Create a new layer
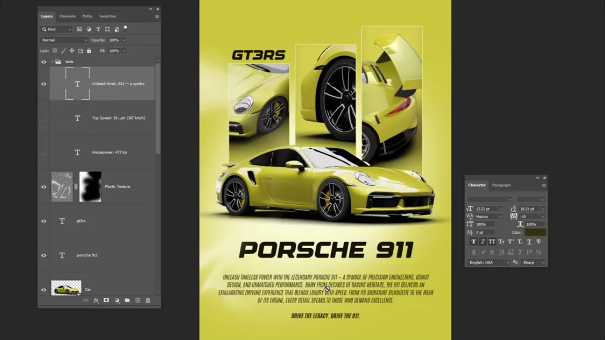605x340 pixels. click(138, 300)
